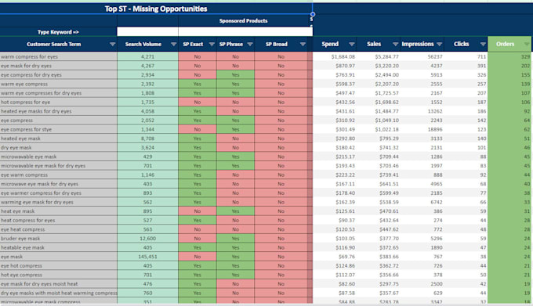533x306 pixels.
Task: Select 'warm eye compresses for dry eyes' cell
Action: 59,93
